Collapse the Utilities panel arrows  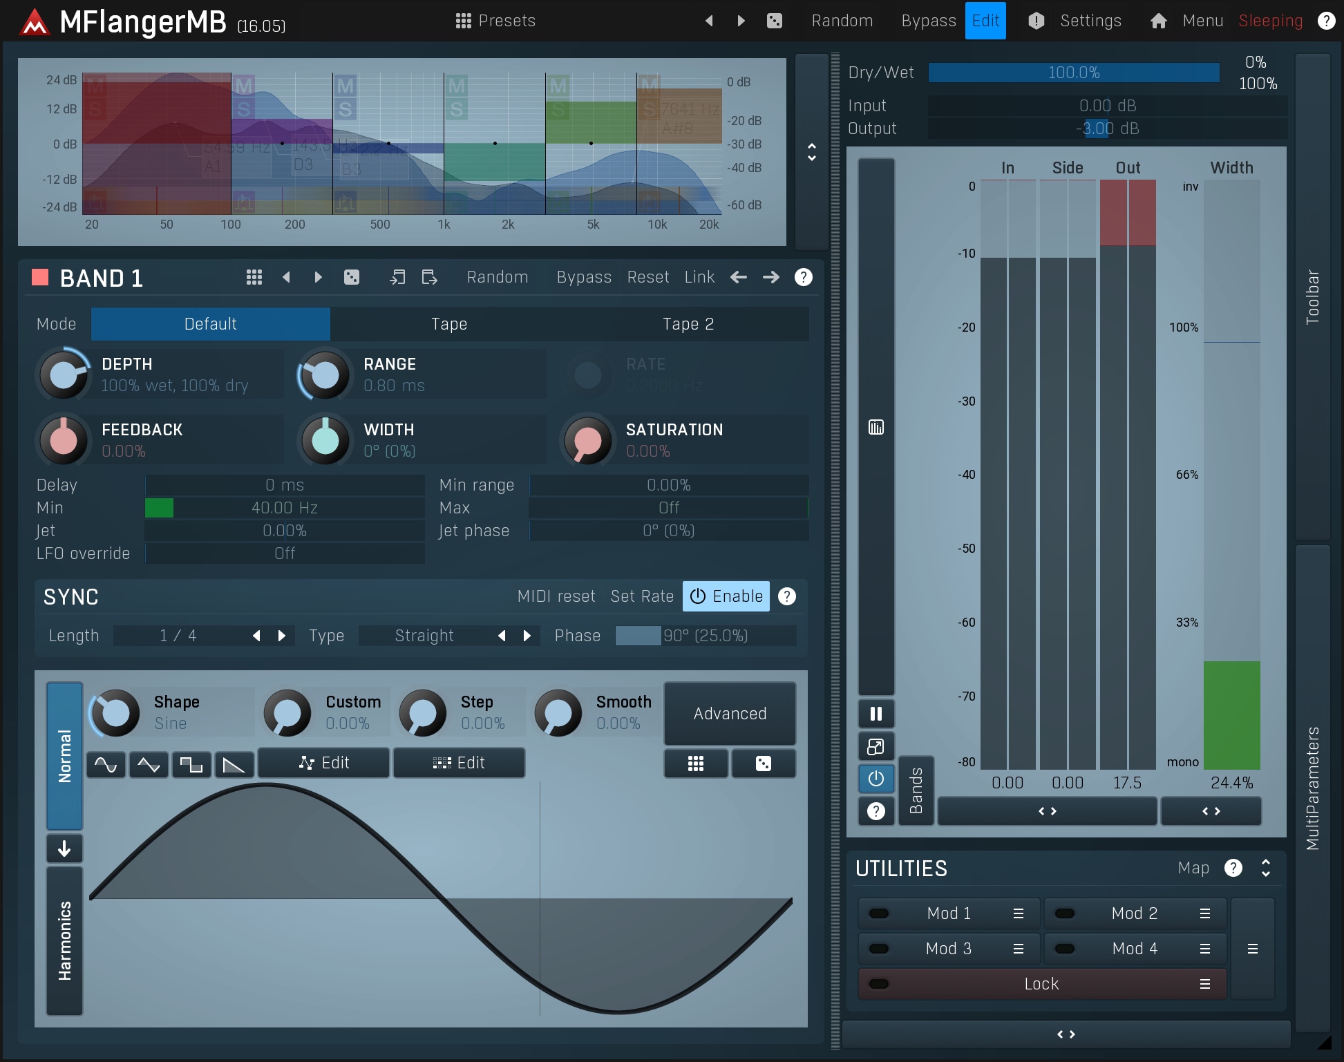[x=1266, y=868]
